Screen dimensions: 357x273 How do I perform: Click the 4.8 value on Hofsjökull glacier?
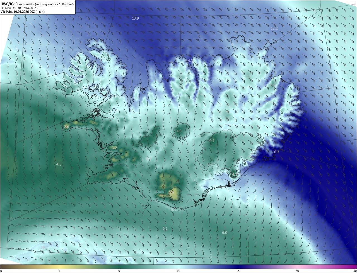coord(179,131)
